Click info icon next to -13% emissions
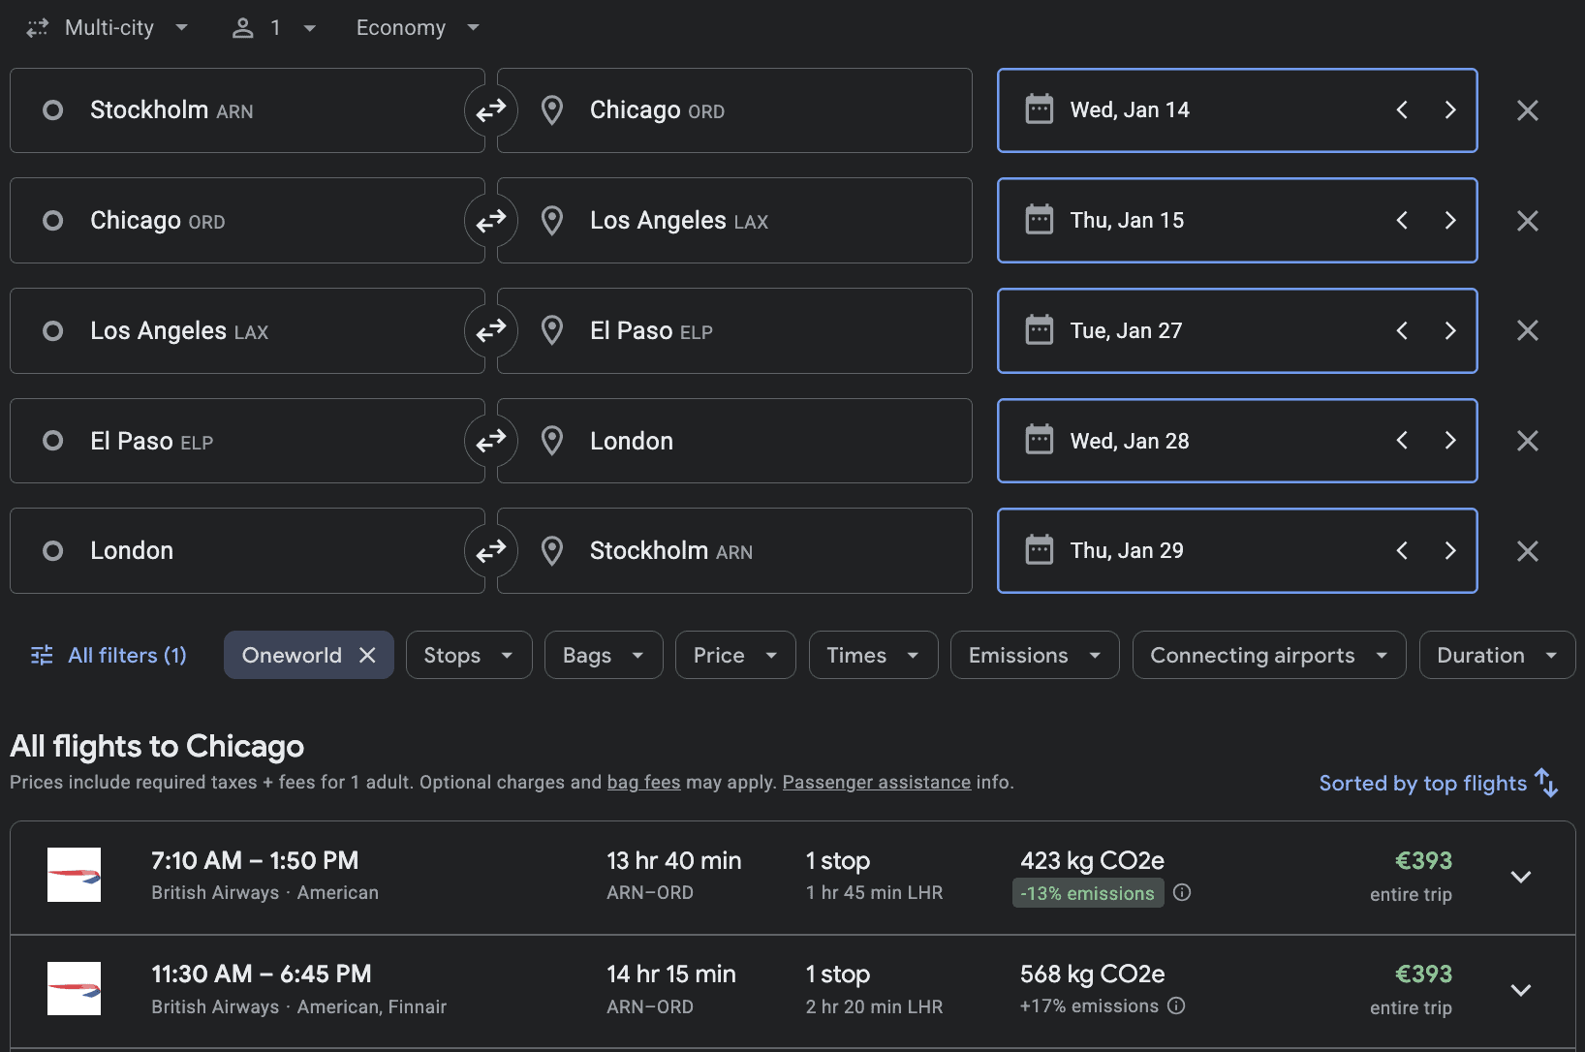This screenshot has width=1585, height=1052. [1182, 893]
